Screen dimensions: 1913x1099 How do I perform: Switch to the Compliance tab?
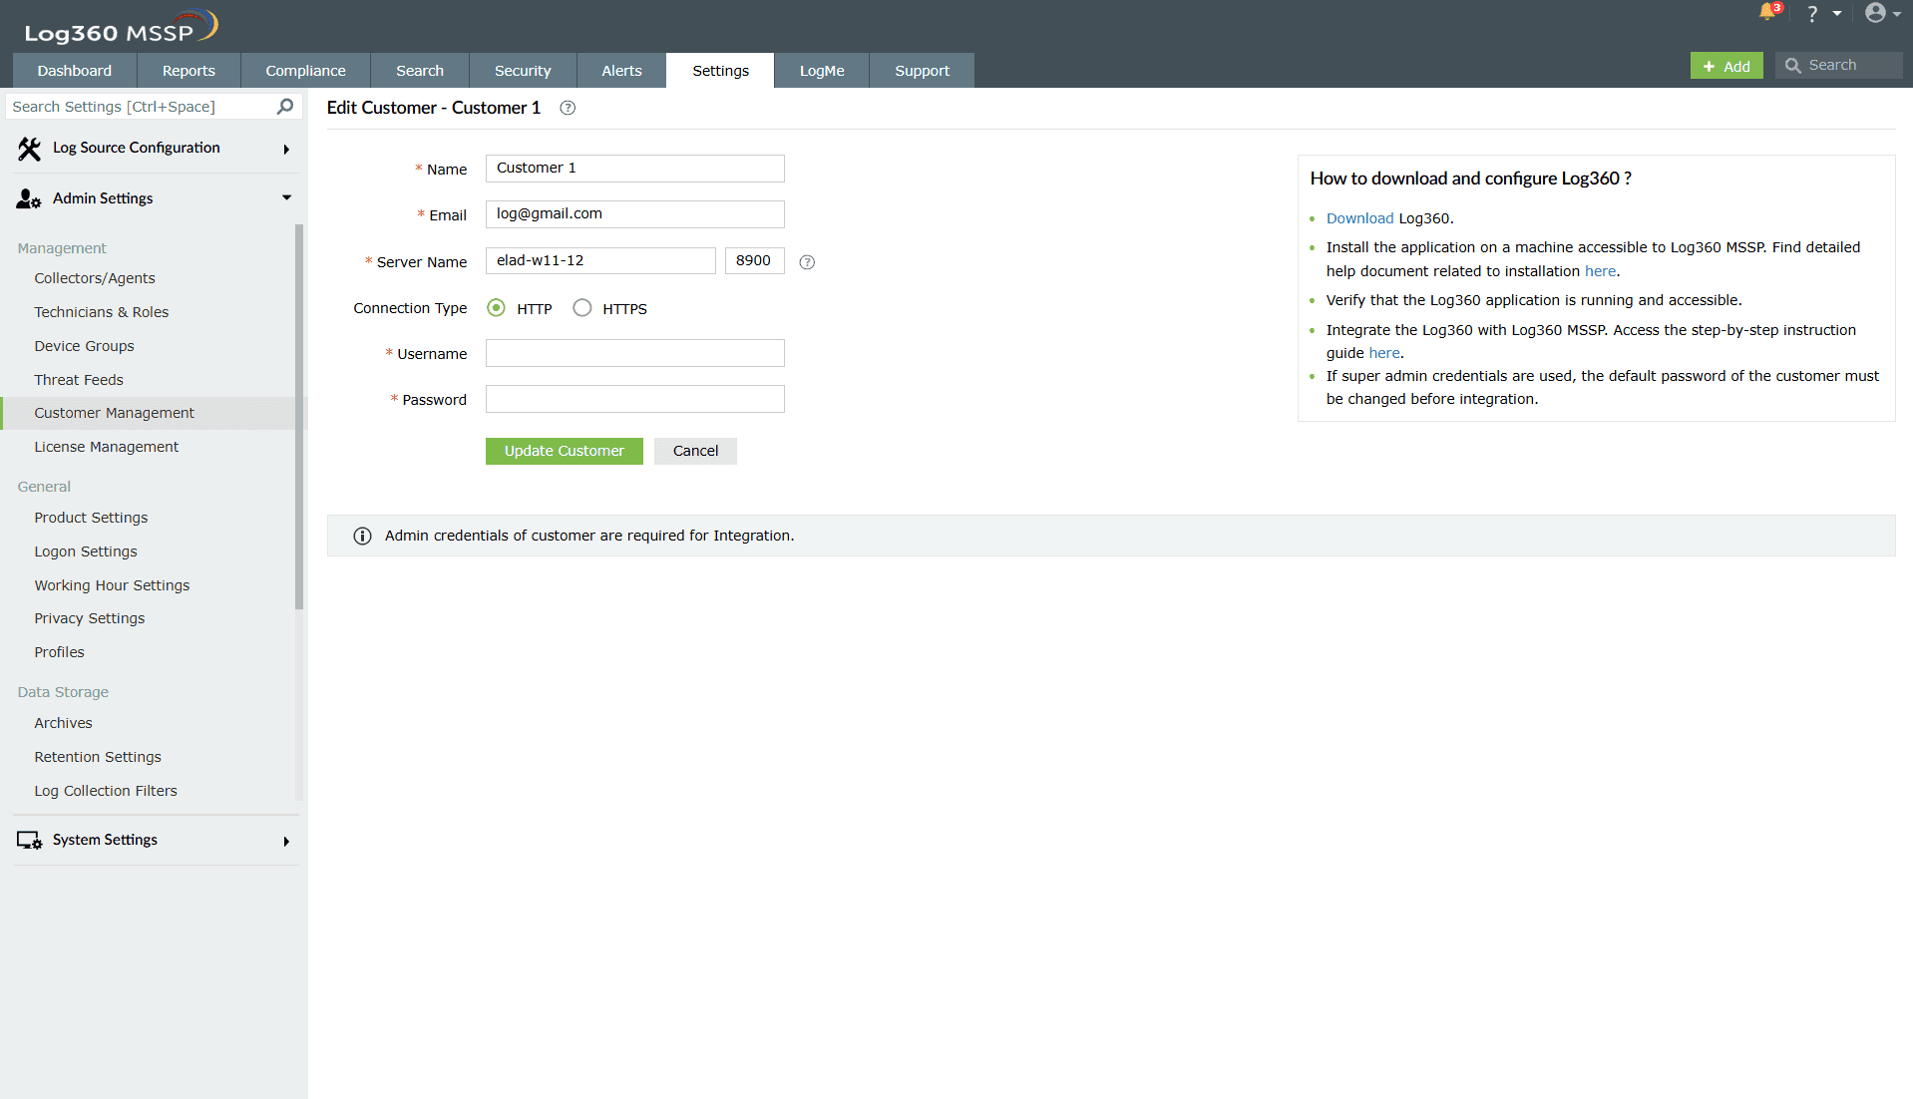305,71
